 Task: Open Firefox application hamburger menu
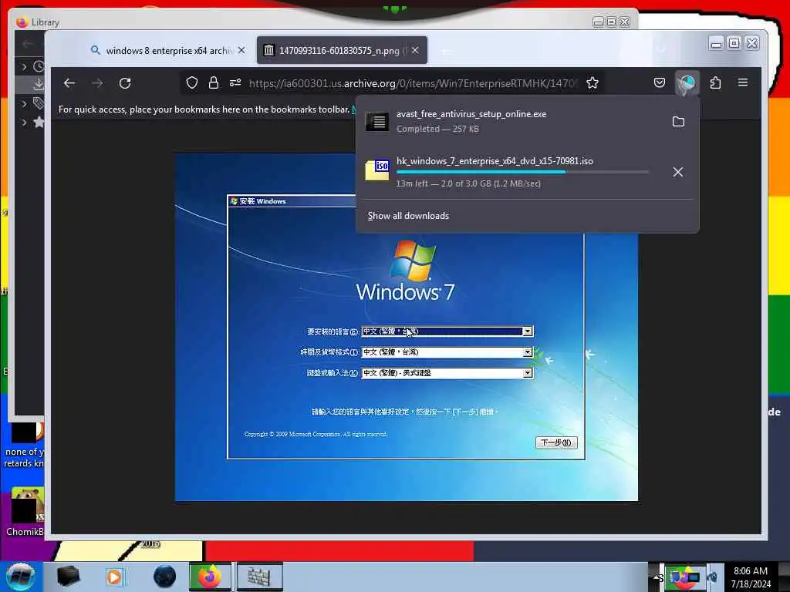[743, 82]
